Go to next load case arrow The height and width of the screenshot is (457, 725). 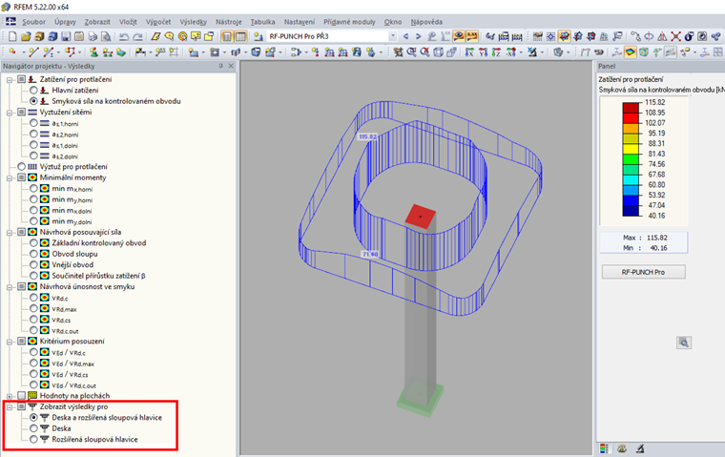pyautogui.click(x=418, y=36)
